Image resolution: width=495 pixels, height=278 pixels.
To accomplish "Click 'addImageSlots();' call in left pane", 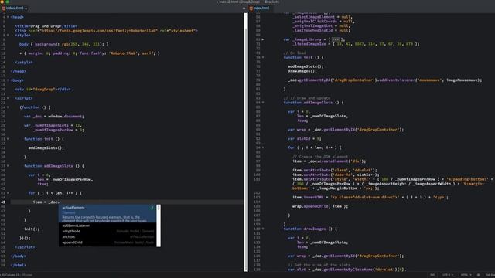I will tap(46, 147).
